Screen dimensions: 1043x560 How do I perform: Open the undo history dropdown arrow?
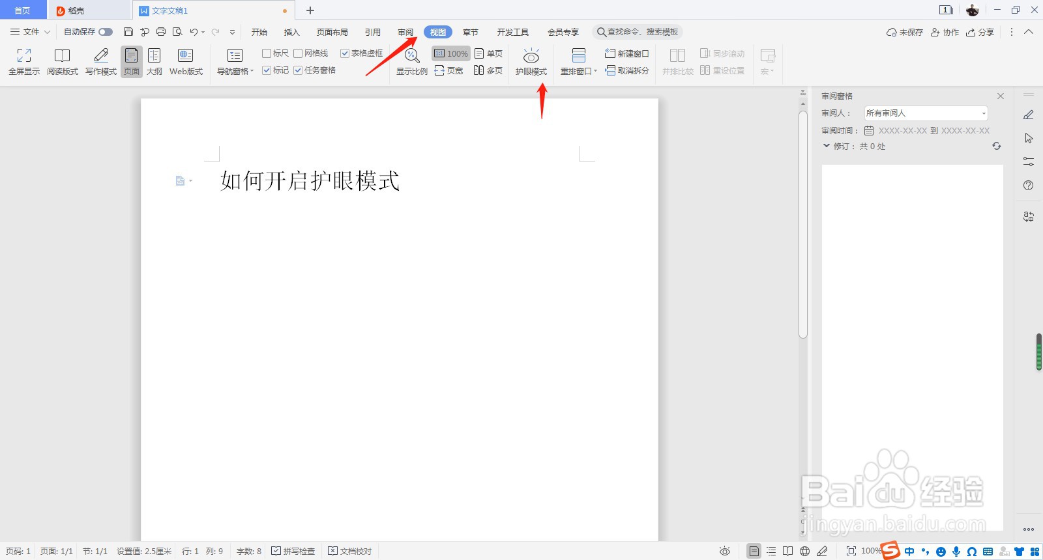pyautogui.click(x=203, y=32)
